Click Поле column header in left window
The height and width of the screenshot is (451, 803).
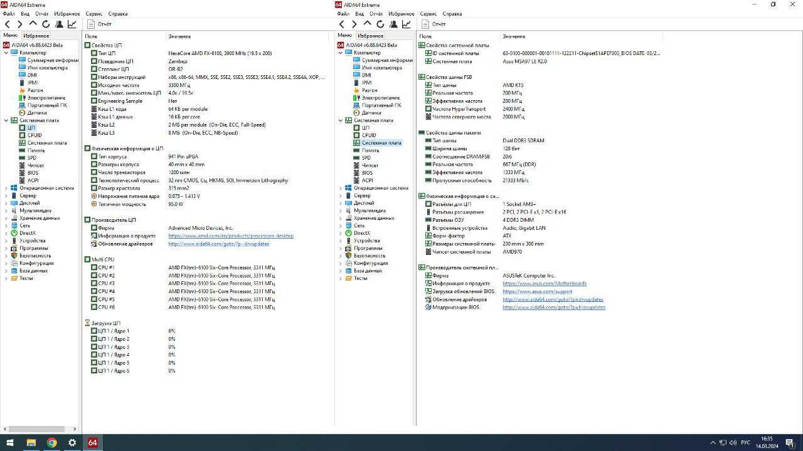pos(124,36)
